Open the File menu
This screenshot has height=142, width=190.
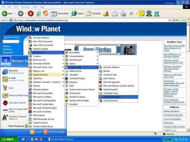(x=3, y=7)
